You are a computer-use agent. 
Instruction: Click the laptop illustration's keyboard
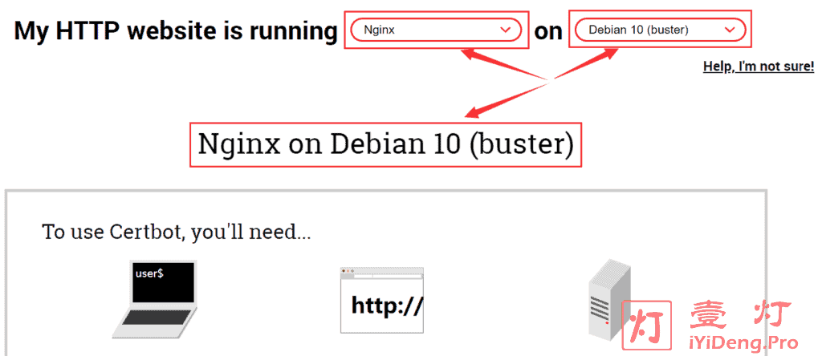(157, 318)
